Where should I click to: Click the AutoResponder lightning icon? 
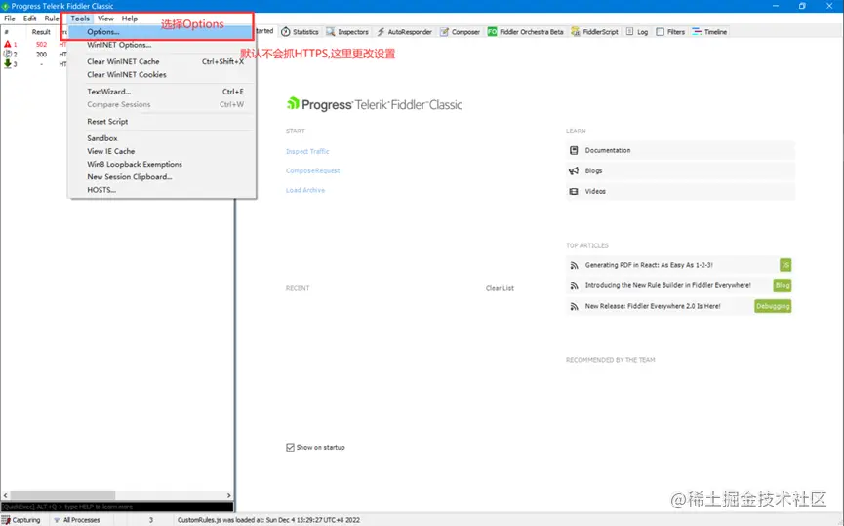[381, 32]
